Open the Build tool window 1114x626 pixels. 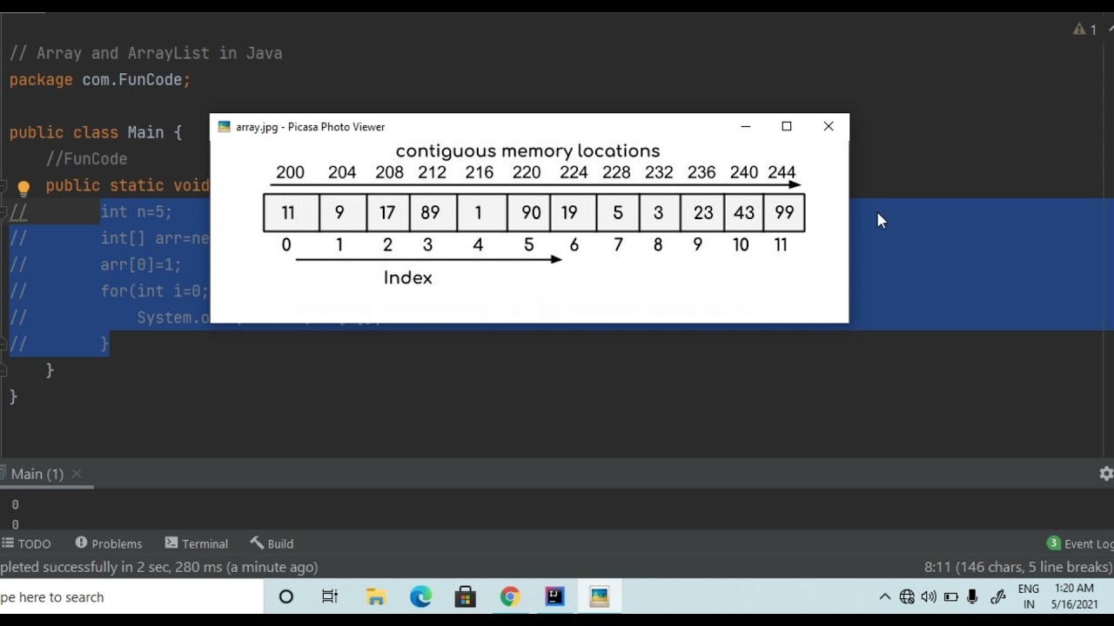point(272,543)
